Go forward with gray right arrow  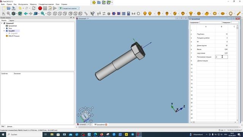30,14
